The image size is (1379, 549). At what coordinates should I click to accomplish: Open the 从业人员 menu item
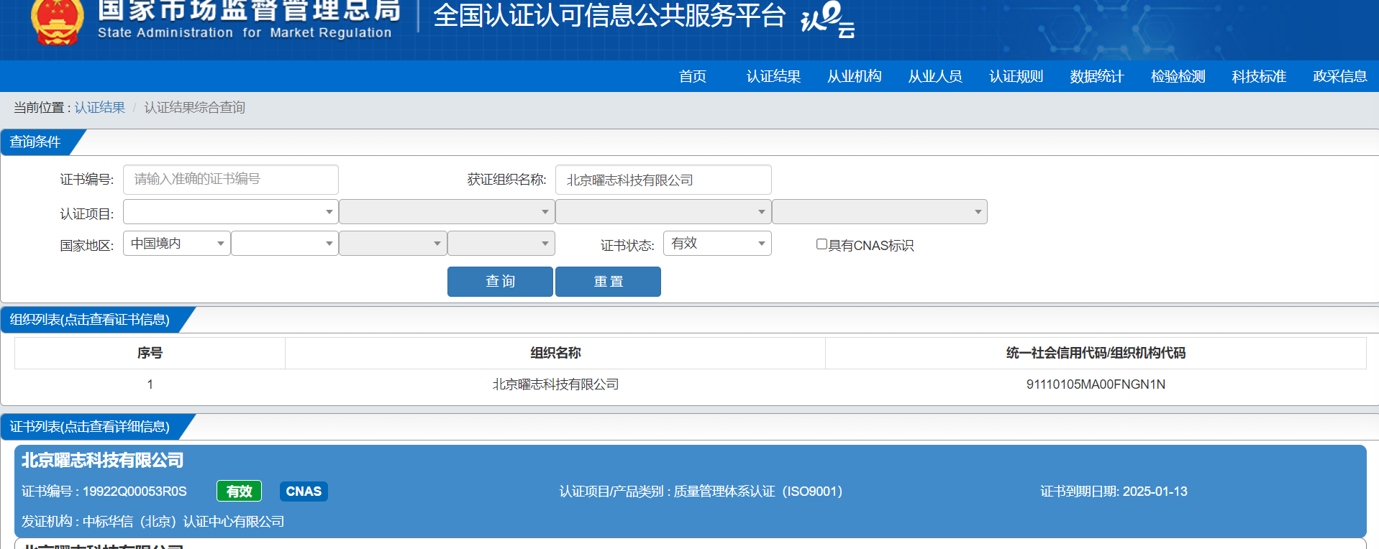point(935,76)
